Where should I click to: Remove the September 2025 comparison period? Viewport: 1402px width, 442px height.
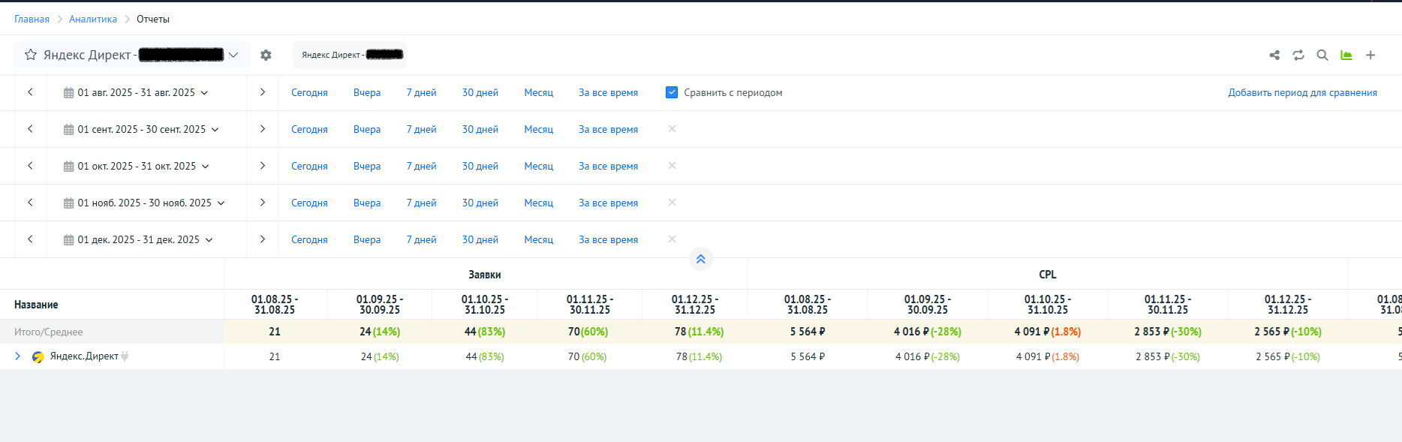tap(672, 129)
